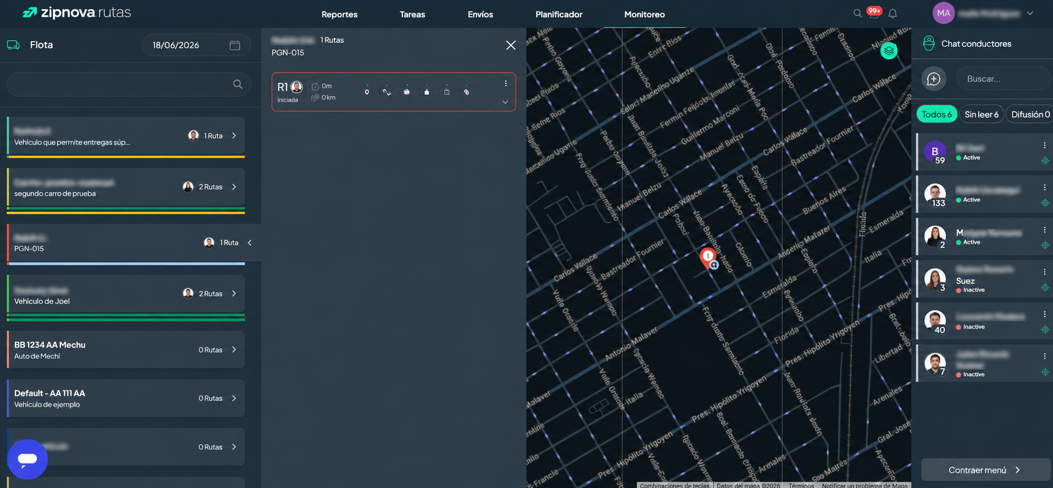
Task: Click the R1 driver avatar
Action: 297,87
